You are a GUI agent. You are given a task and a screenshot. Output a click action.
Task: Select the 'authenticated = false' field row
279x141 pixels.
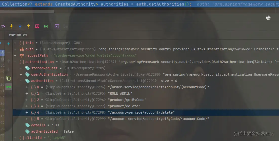tap(146, 131)
